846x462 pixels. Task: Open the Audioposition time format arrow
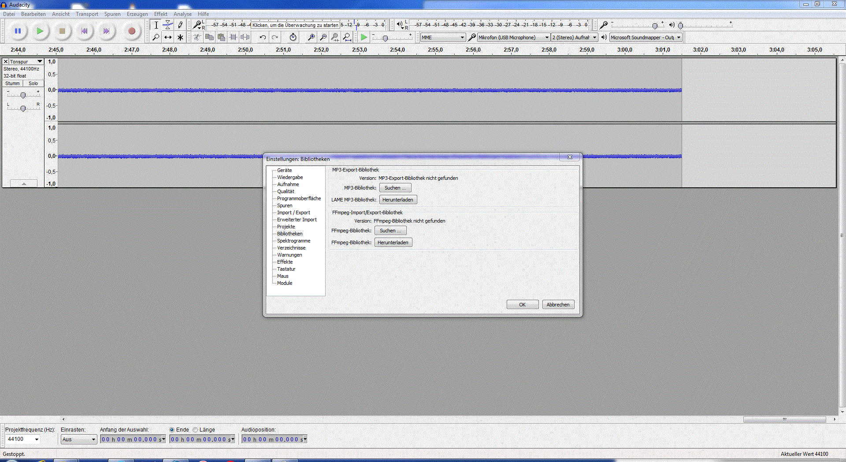305,440
